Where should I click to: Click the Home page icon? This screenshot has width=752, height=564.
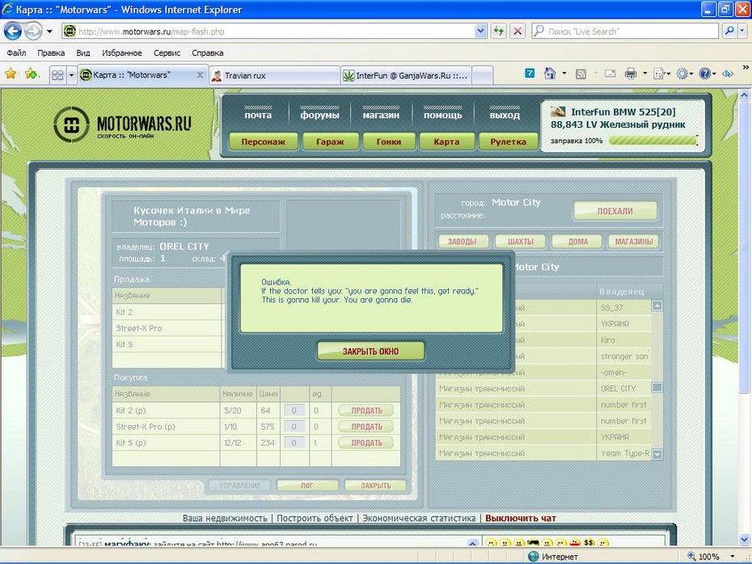coord(550,74)
